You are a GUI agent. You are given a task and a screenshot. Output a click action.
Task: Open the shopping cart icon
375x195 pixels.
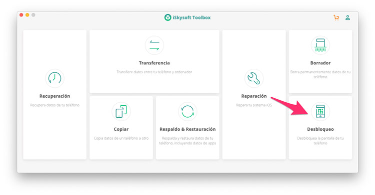[x=336, y=17]
